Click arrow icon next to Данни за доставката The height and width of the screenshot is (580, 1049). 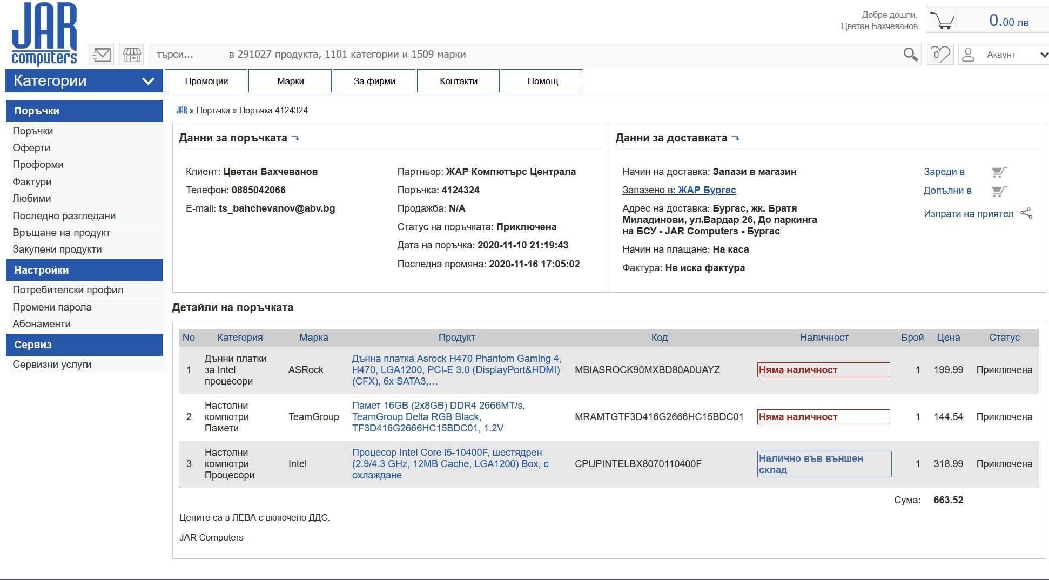click(x=735, y=138)
